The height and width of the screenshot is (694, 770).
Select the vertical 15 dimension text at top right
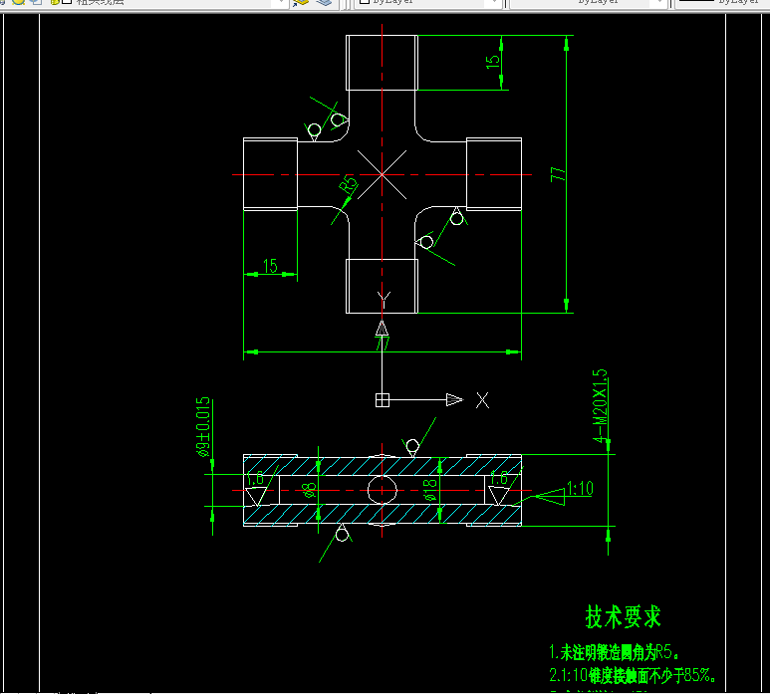[x=492, y=62]
